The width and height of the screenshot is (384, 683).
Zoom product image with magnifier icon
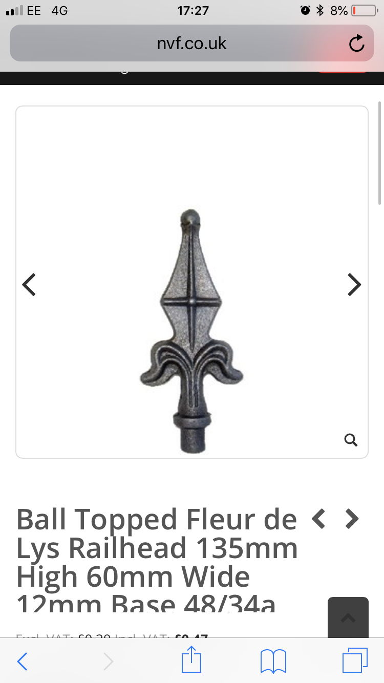351,440
